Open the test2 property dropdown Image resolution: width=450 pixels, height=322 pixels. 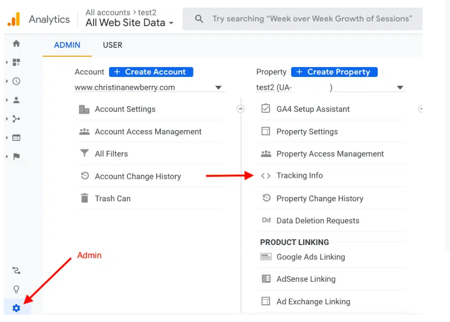click(331, 87)
